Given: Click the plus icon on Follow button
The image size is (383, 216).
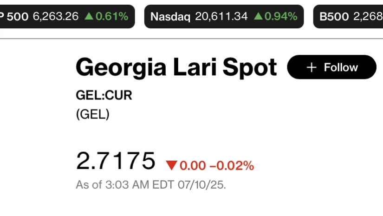Looking at the screenshot, I should tap(312, 67).
